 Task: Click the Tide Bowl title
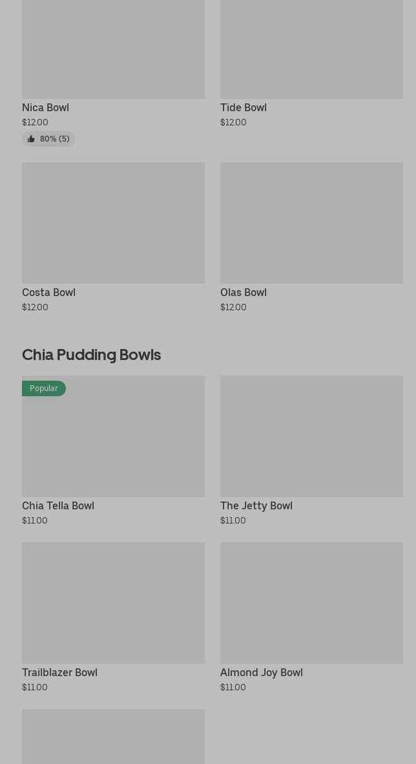click(x=244, y=107)
